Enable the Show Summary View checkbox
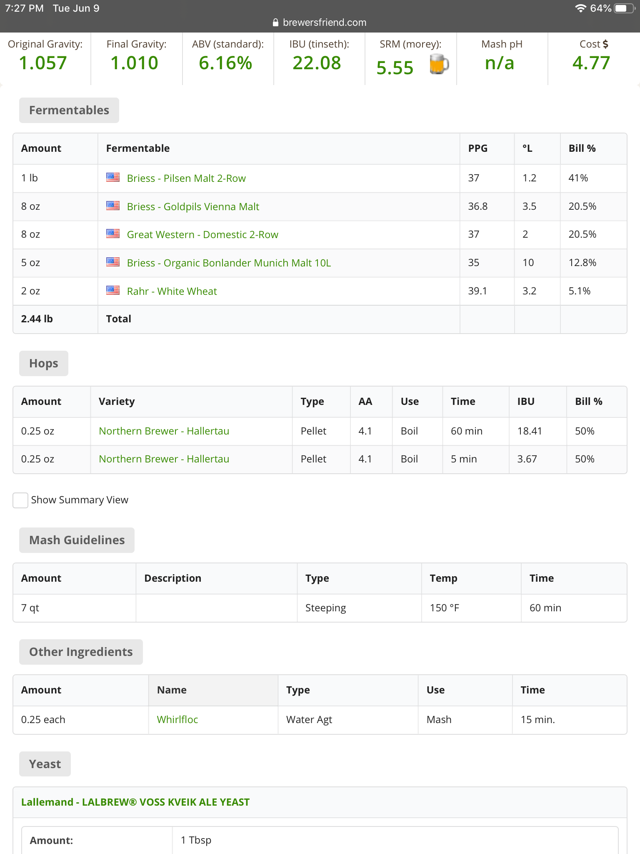 tap(20, 500)
